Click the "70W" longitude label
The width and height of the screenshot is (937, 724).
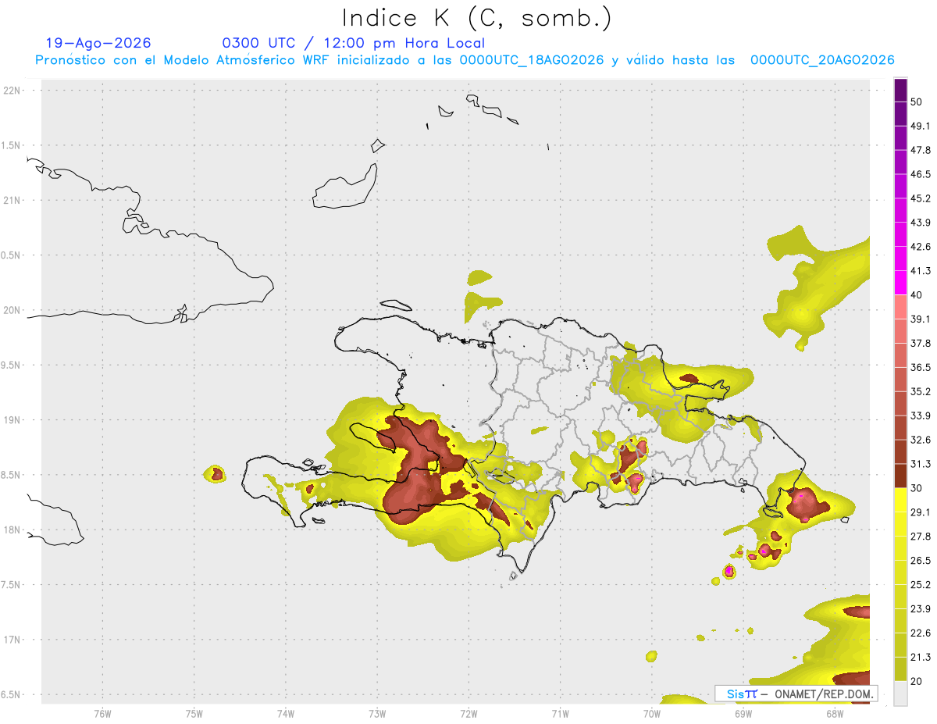pyautogui.click(x=651, y=713)
